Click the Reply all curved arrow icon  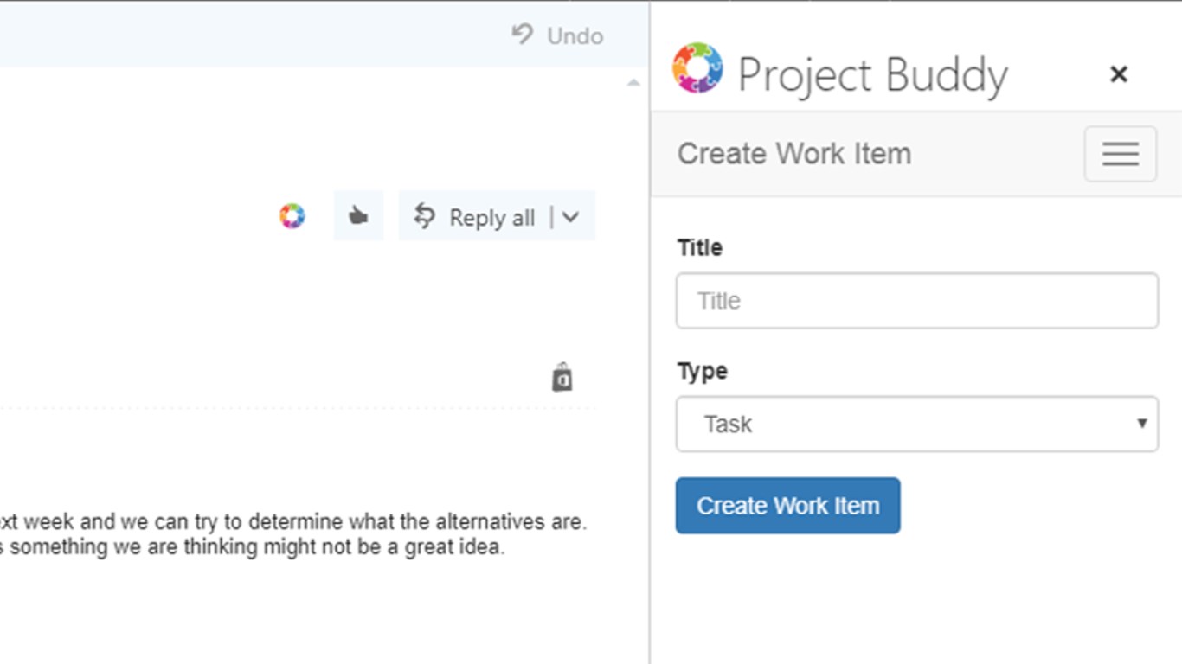[x=424, y=216]
